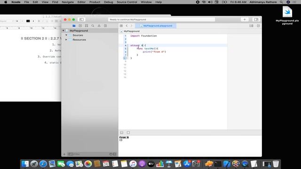The image size is (301, 169).
Task: Select the Find navigator magnifier icon
Action: pyautogui.click(x=93, y=26)
